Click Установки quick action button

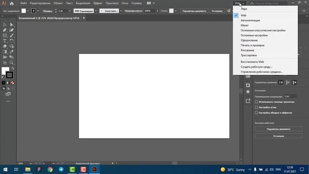tap(279, 136)
